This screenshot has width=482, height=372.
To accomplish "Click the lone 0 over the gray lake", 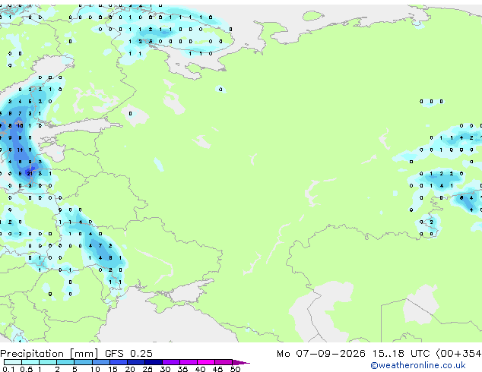I will tap(130, 114).
